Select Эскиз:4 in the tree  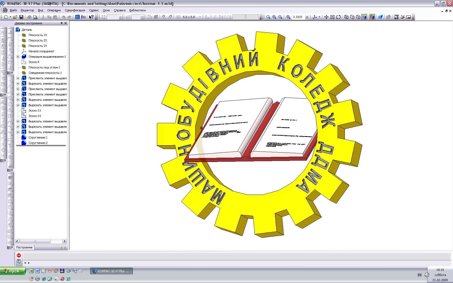pyautogui.click(x=34, y=62)
